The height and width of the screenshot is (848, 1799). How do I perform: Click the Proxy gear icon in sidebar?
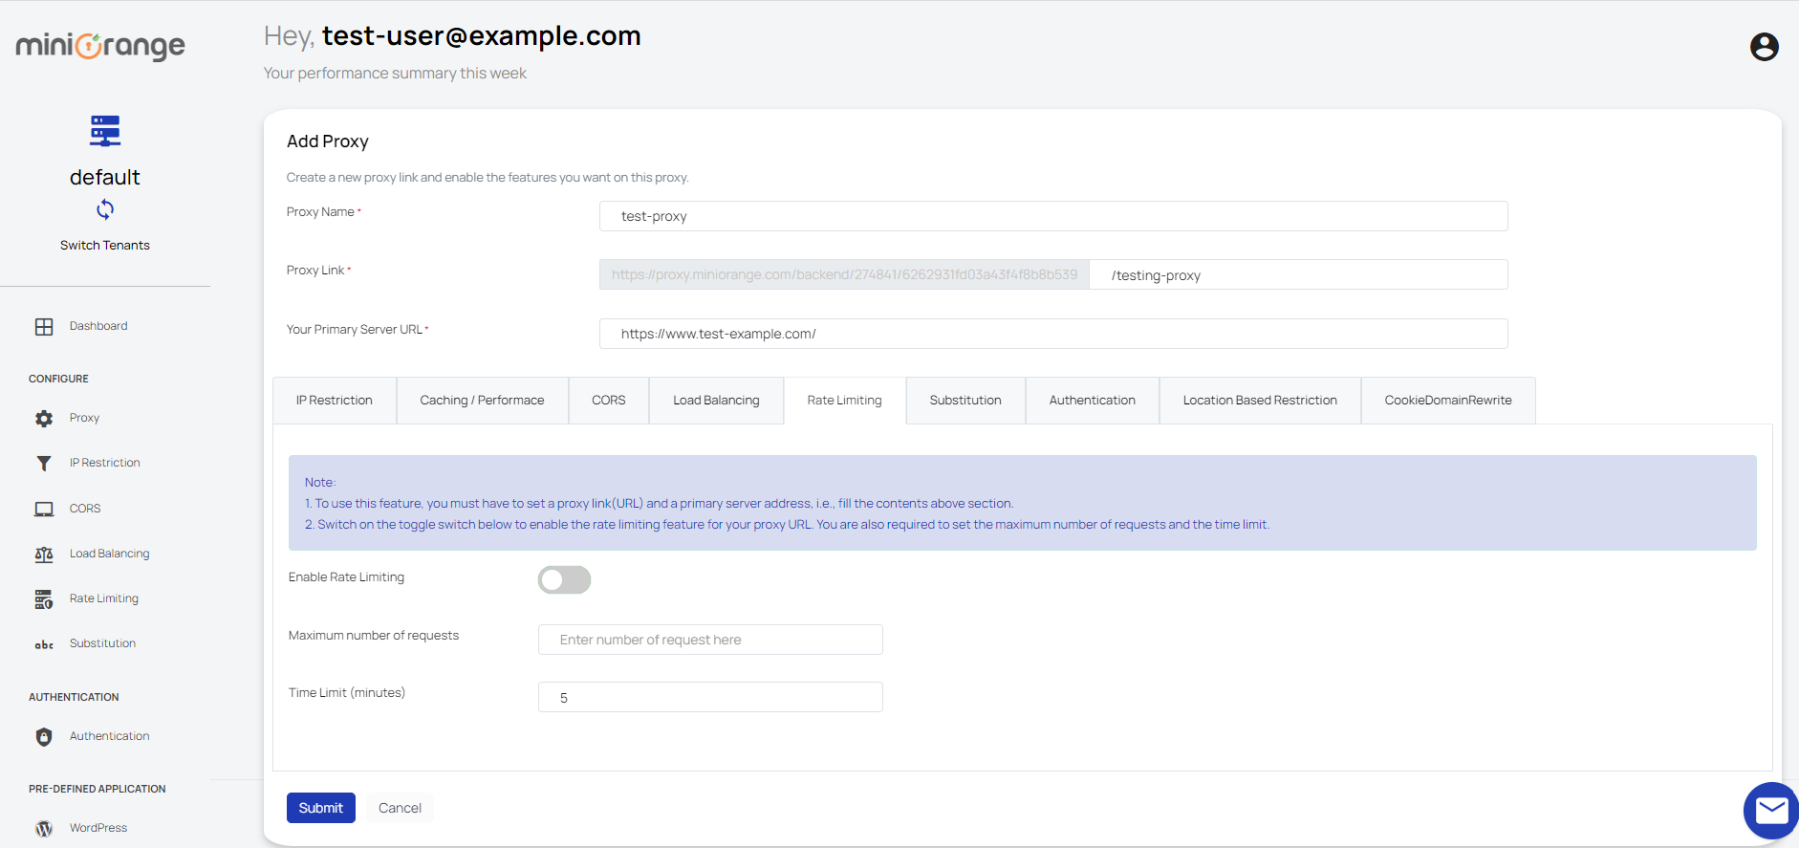[x=44, y=419]
